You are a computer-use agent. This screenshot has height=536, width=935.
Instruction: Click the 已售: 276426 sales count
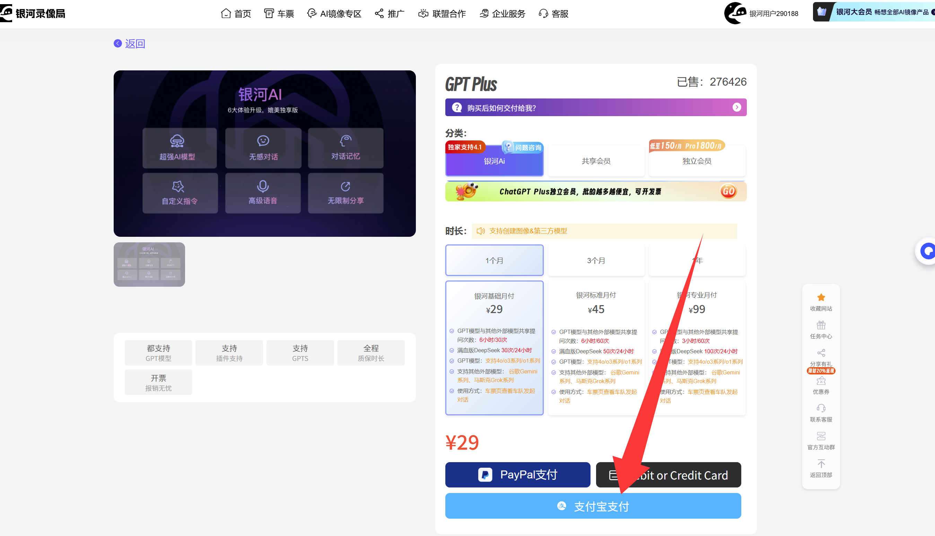click(711, 82)
